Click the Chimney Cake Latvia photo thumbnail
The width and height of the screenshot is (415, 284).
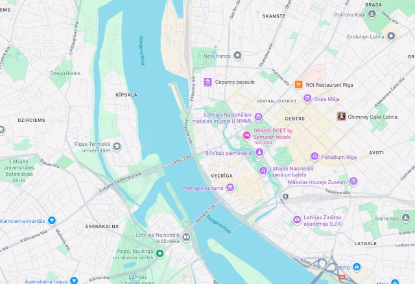(x=342, y=116)
